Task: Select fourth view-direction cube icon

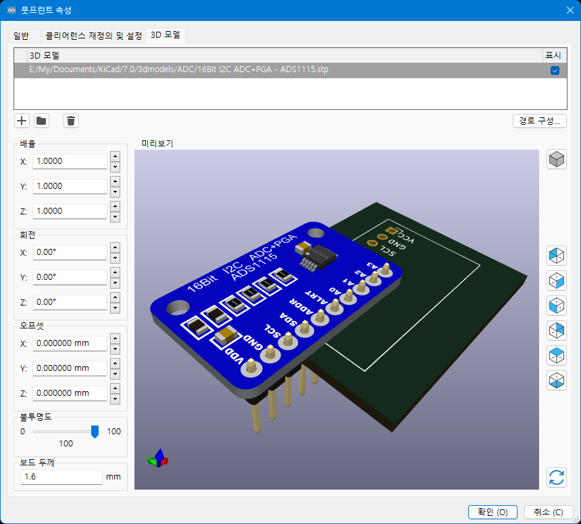Action: [557, 330]
